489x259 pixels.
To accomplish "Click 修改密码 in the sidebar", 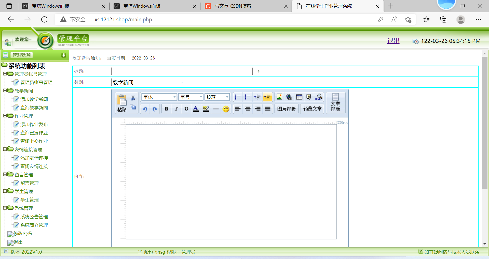I will point(23,233).
